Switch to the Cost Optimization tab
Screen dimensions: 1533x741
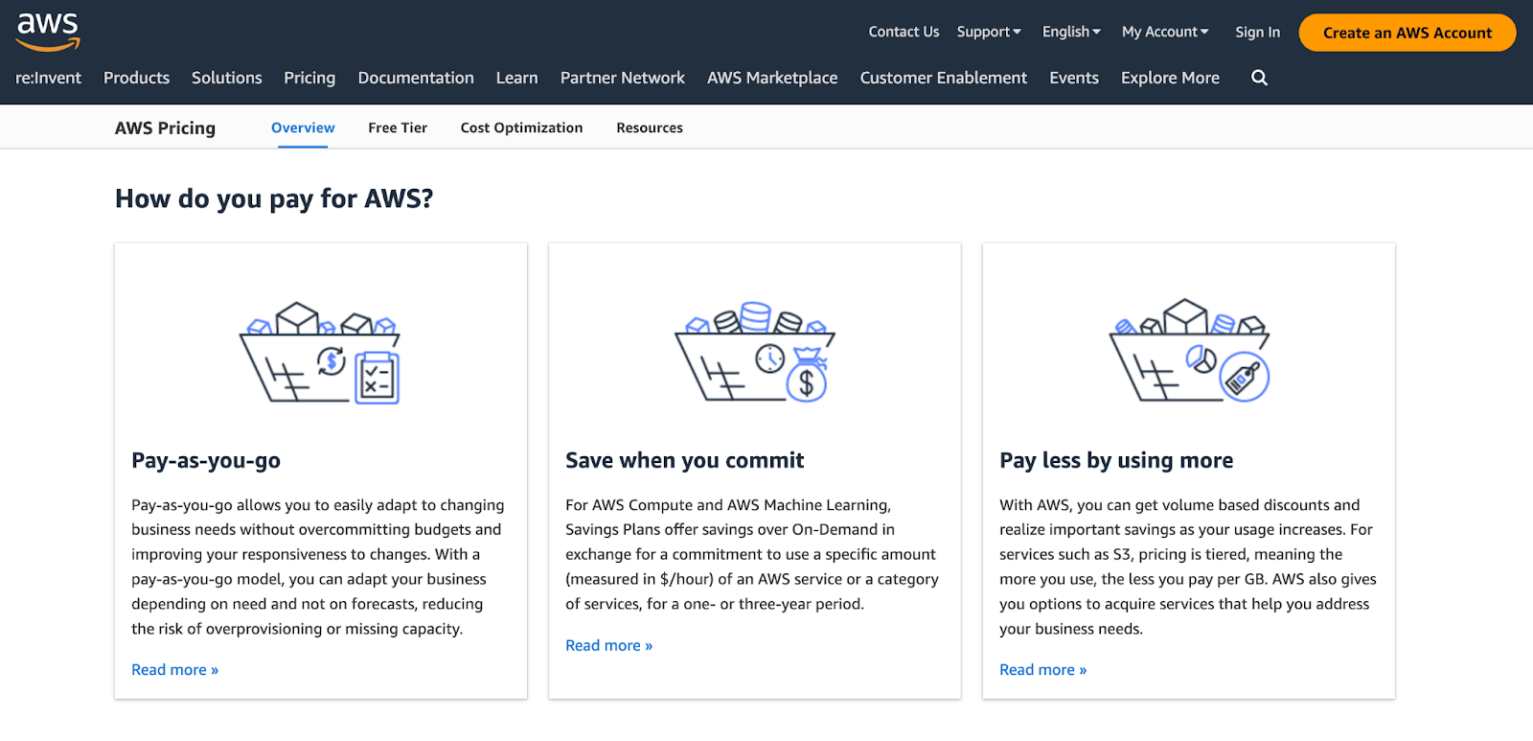point(521,127)
